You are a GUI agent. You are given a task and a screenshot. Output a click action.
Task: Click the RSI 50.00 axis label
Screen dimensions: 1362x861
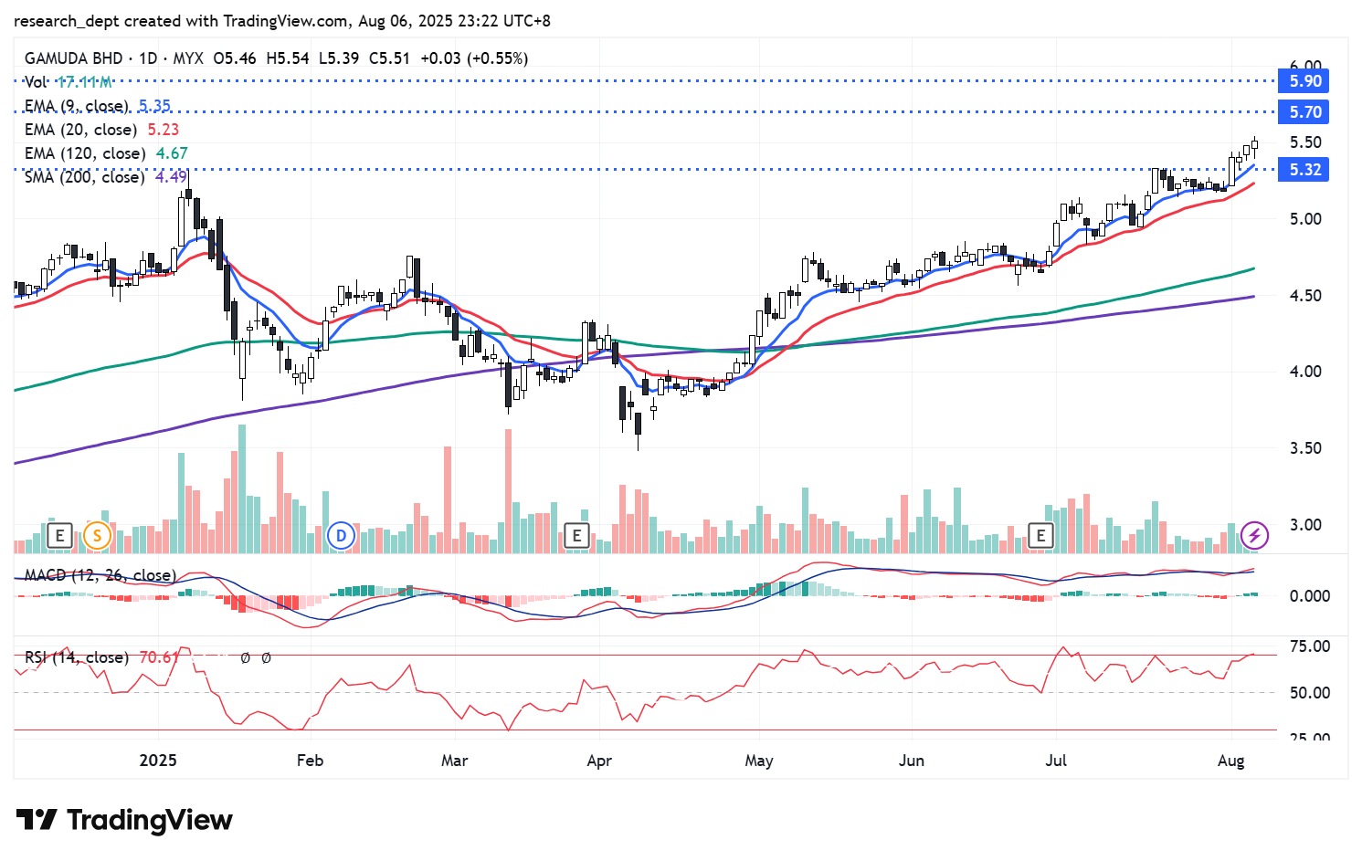1309,693
